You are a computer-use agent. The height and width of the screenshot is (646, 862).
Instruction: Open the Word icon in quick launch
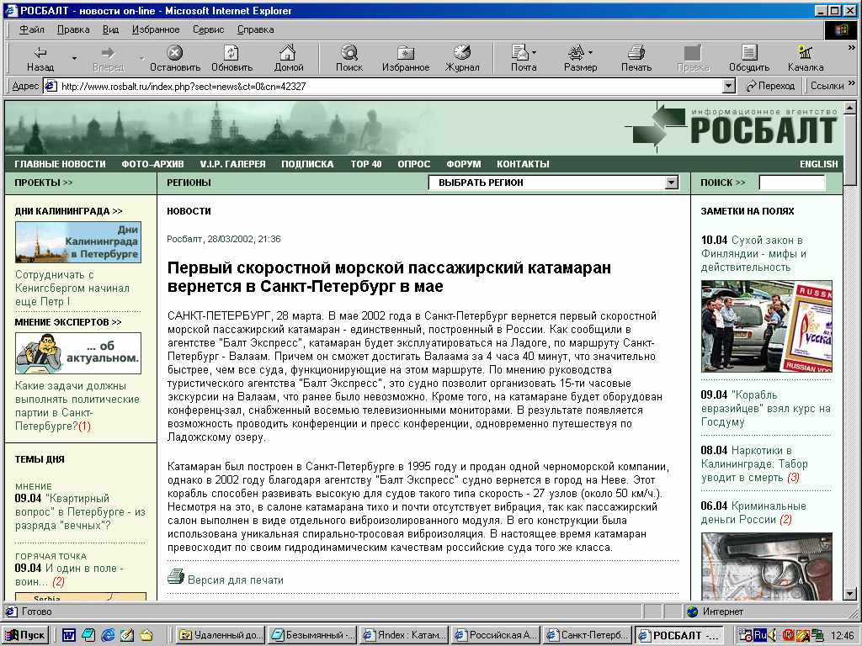tap(69, 635)
